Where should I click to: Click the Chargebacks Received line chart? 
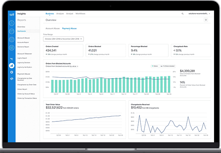(x=171, y=123)
